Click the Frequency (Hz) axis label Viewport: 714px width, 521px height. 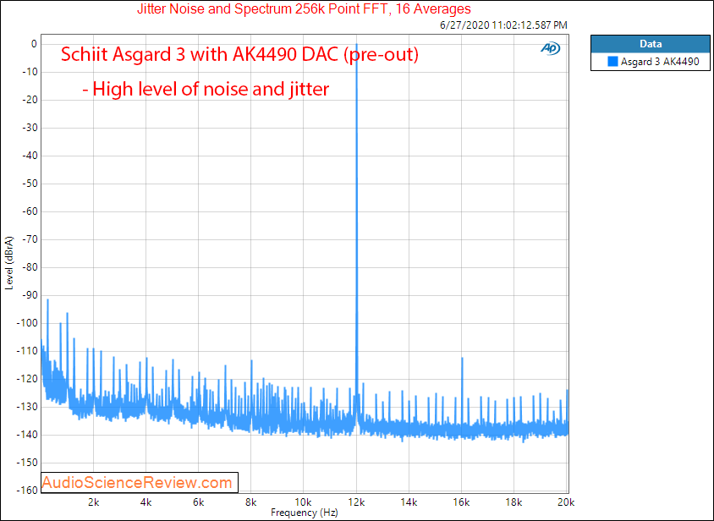click(305, 513)
